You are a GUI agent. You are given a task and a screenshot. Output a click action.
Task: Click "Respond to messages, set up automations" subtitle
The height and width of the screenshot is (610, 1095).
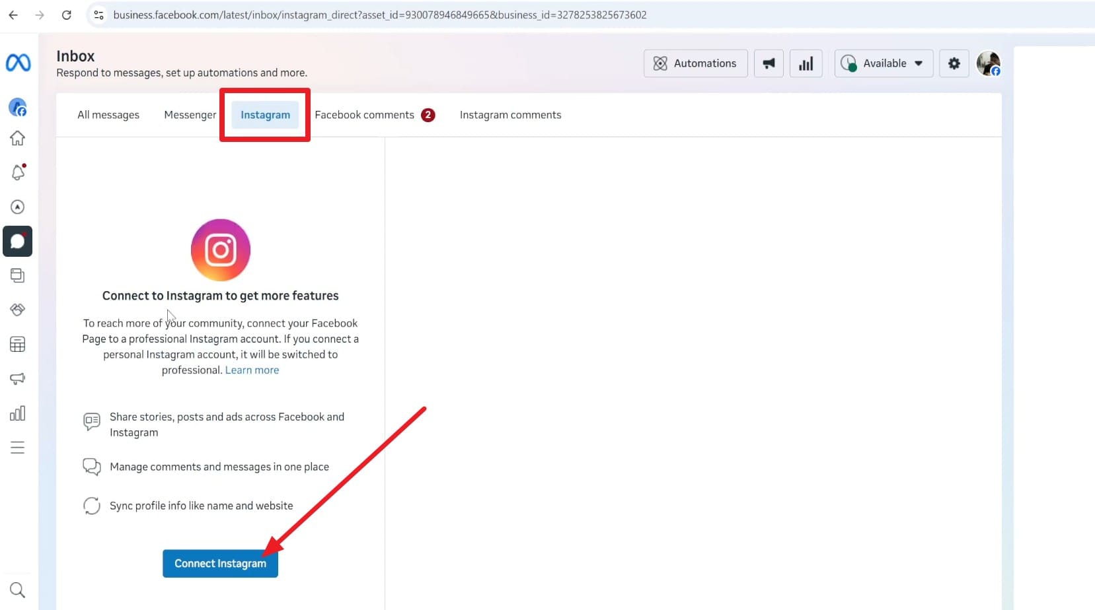(182, 73)
